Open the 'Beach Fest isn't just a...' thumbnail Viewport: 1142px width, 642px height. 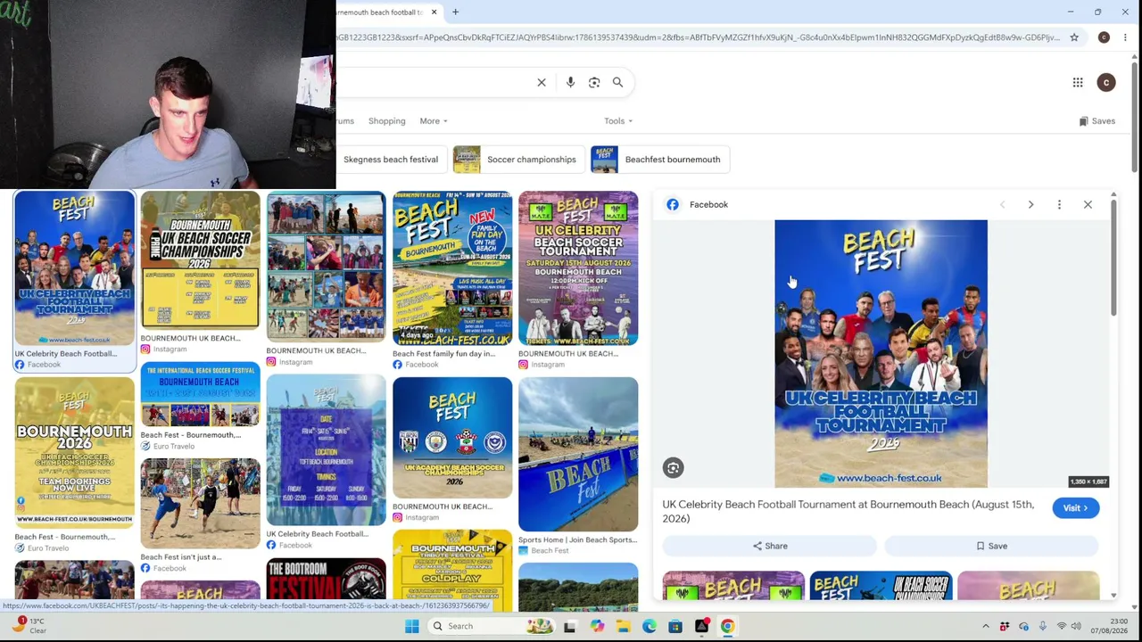tap(200, 504)
